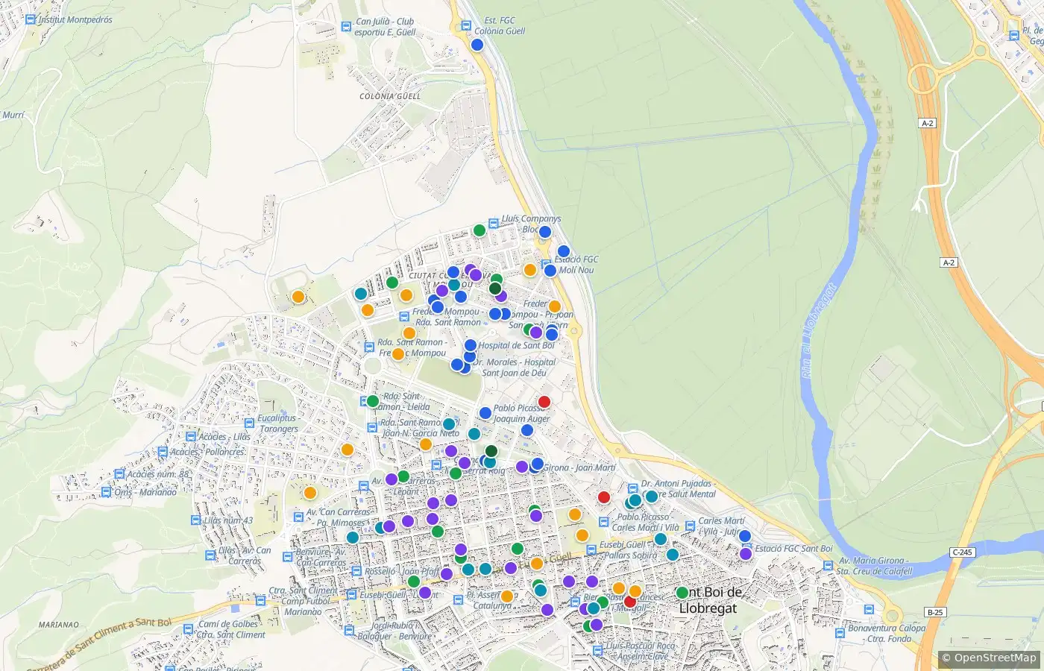The image size is (1044, 671).
Task: Click the blue marker beside Estació FGC Sant Boi
Action: pyautogui.click(x=744, y=536)
